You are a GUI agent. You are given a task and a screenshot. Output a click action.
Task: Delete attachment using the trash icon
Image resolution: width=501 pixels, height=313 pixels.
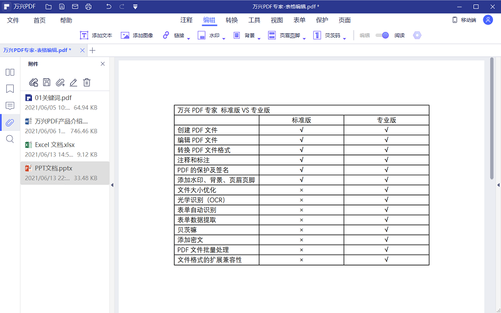[x=87, y=82]
